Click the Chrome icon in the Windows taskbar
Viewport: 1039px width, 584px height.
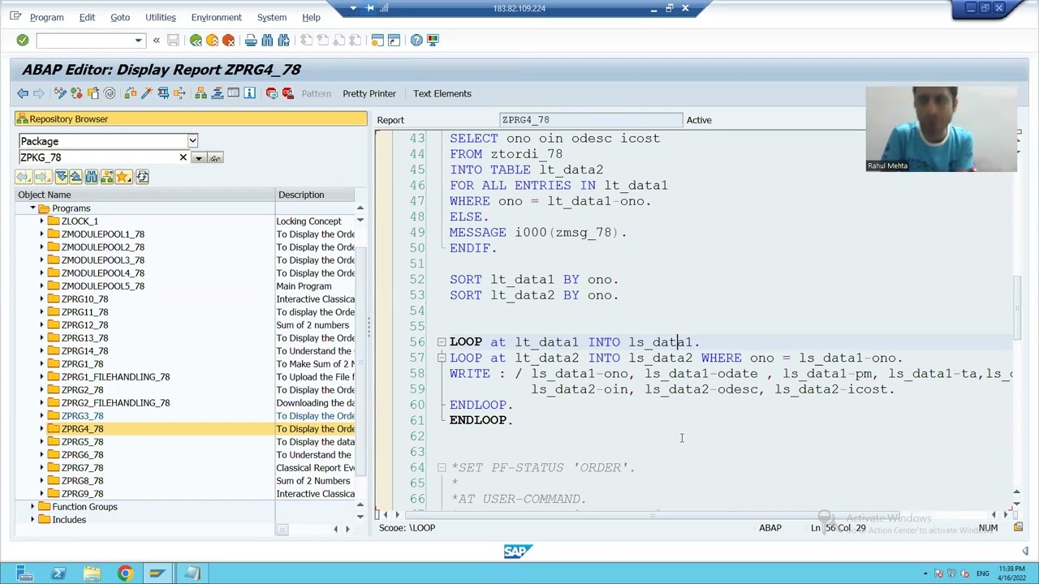124,573
